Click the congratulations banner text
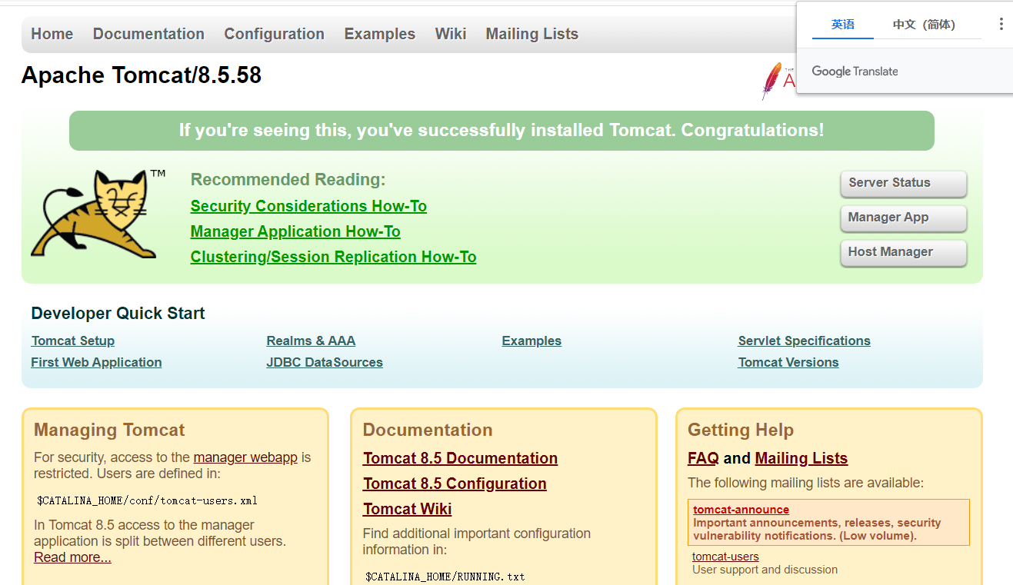This screenshot has width=1013, height=585. click(502, 131)
